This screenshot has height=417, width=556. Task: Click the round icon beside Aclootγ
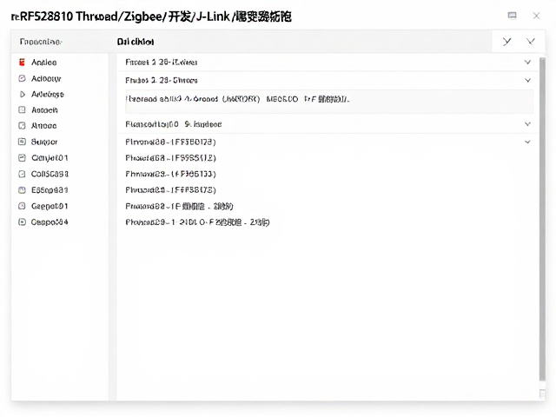(x=22, y=78)
